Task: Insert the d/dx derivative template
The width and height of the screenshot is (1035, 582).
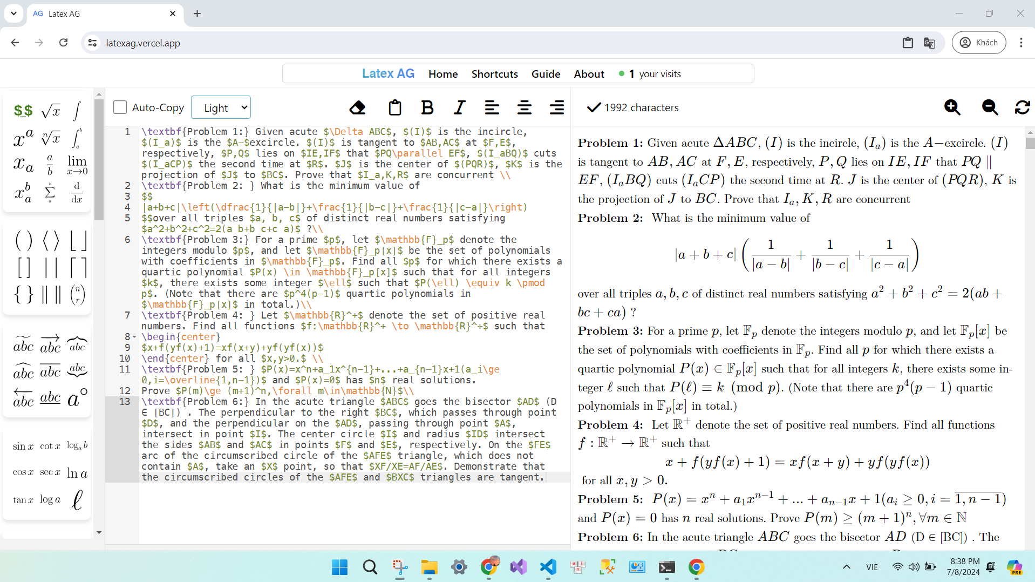Action: click(77, 192)
